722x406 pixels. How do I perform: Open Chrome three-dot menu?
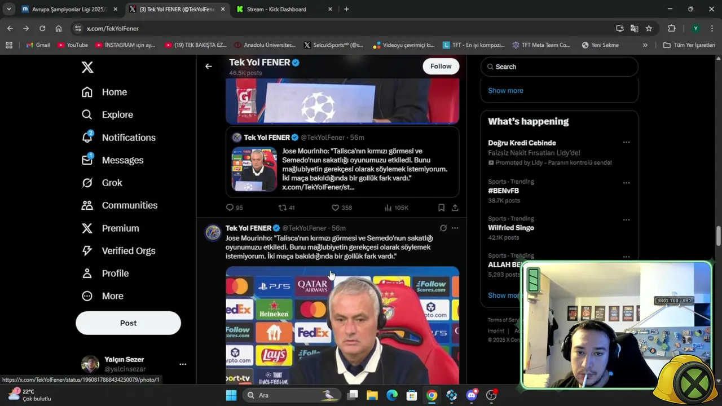click(711, 28)
